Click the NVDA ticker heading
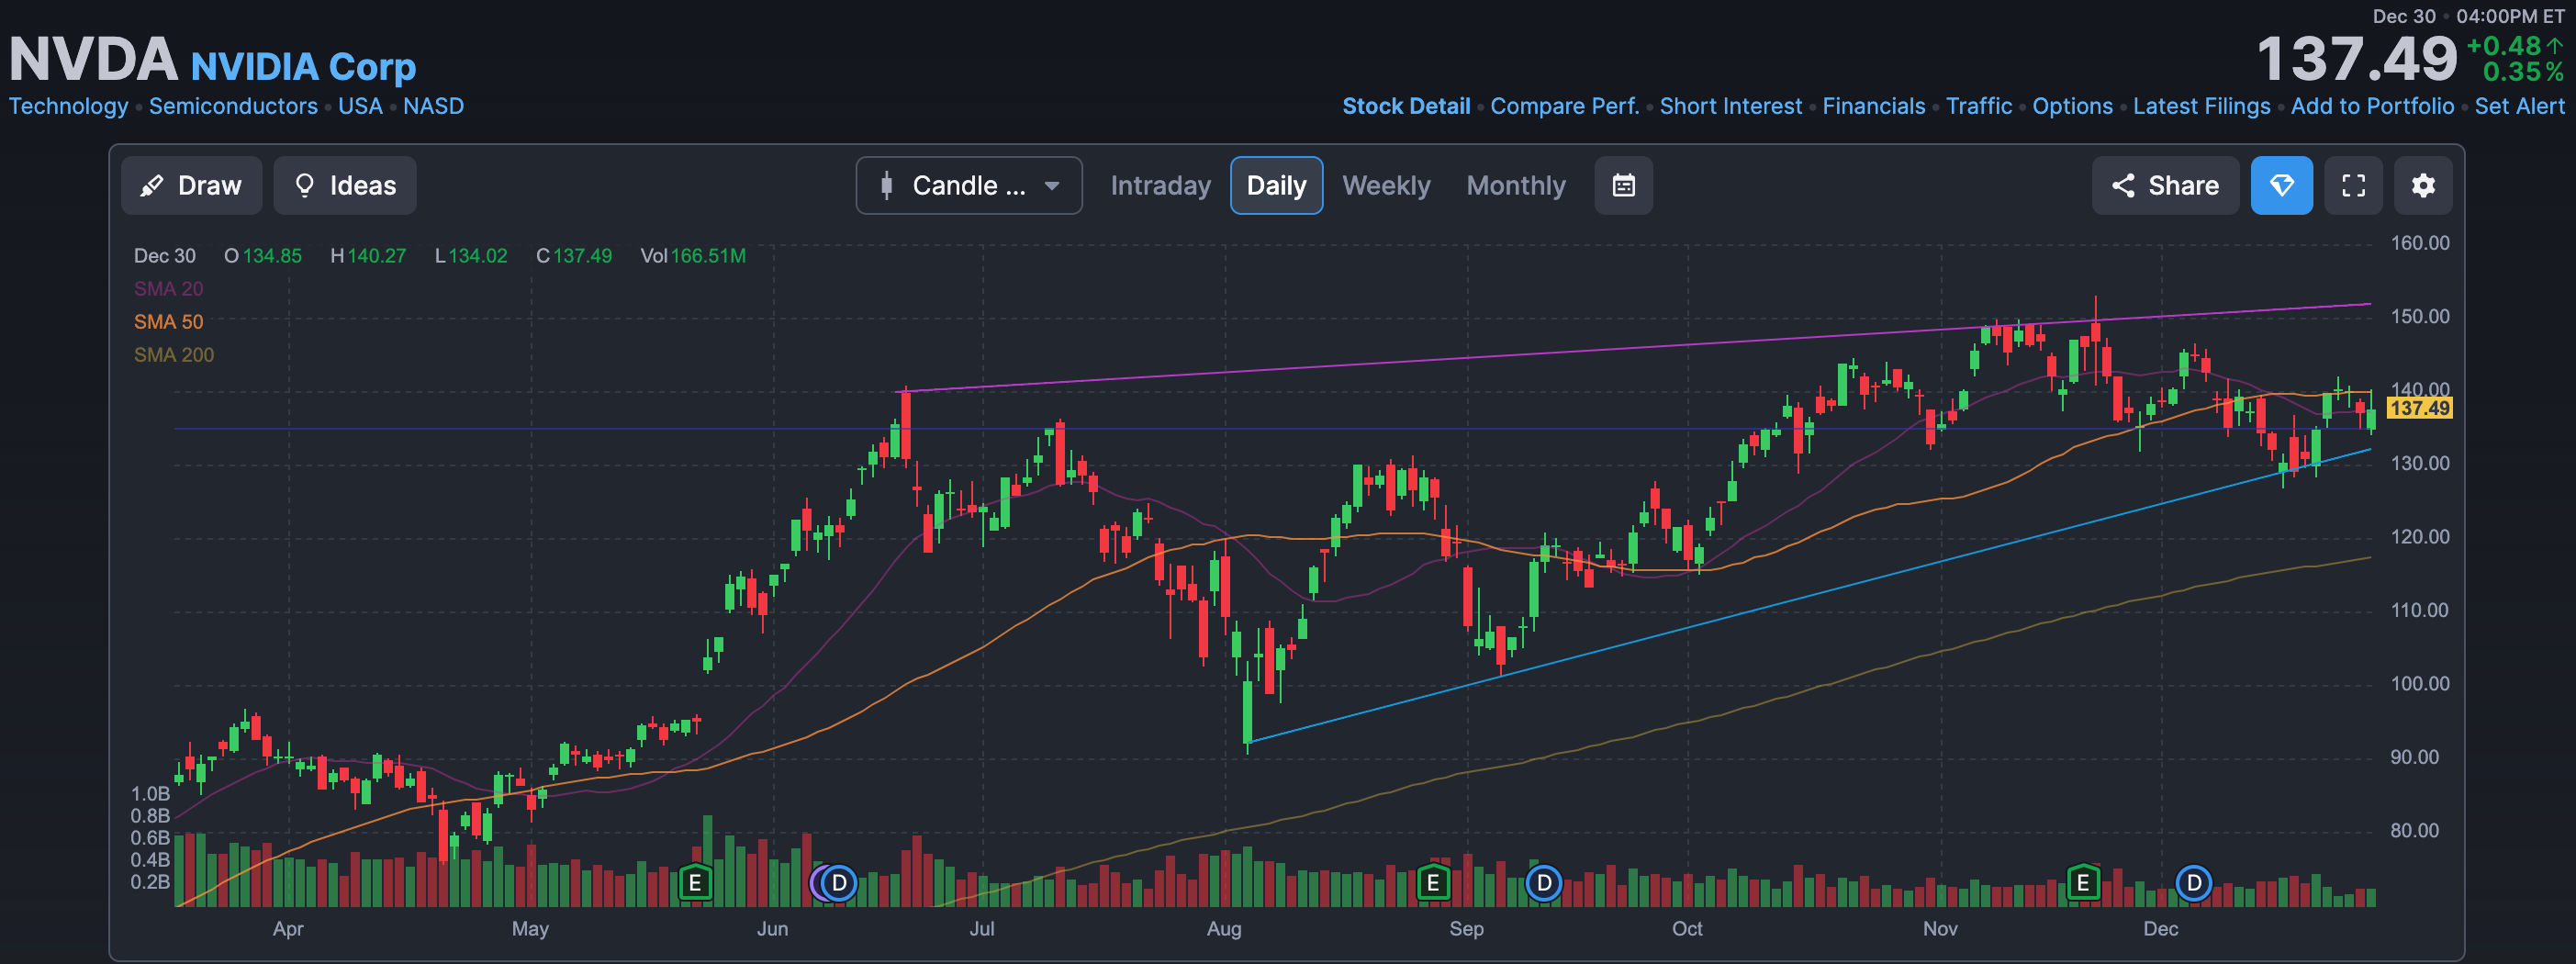The width and height of the screenshot is (2576, 964). 93,59
